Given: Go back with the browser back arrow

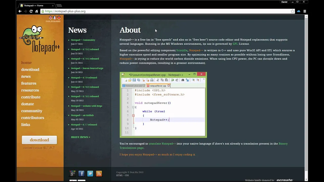Looking at the screenshot, I should tap(20, 11).
